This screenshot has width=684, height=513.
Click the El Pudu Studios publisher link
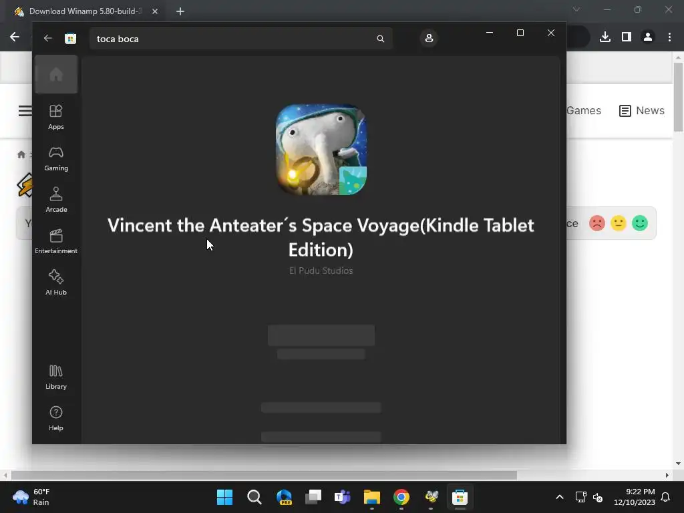coord(321,271)
